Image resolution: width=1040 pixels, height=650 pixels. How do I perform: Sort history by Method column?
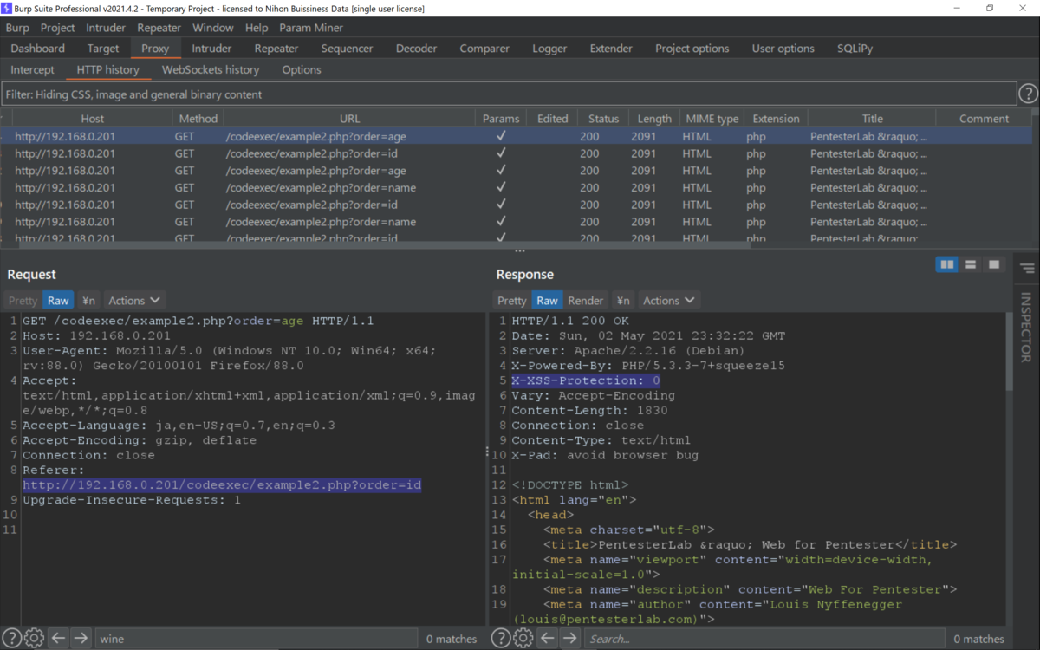(x=198, y=119)
